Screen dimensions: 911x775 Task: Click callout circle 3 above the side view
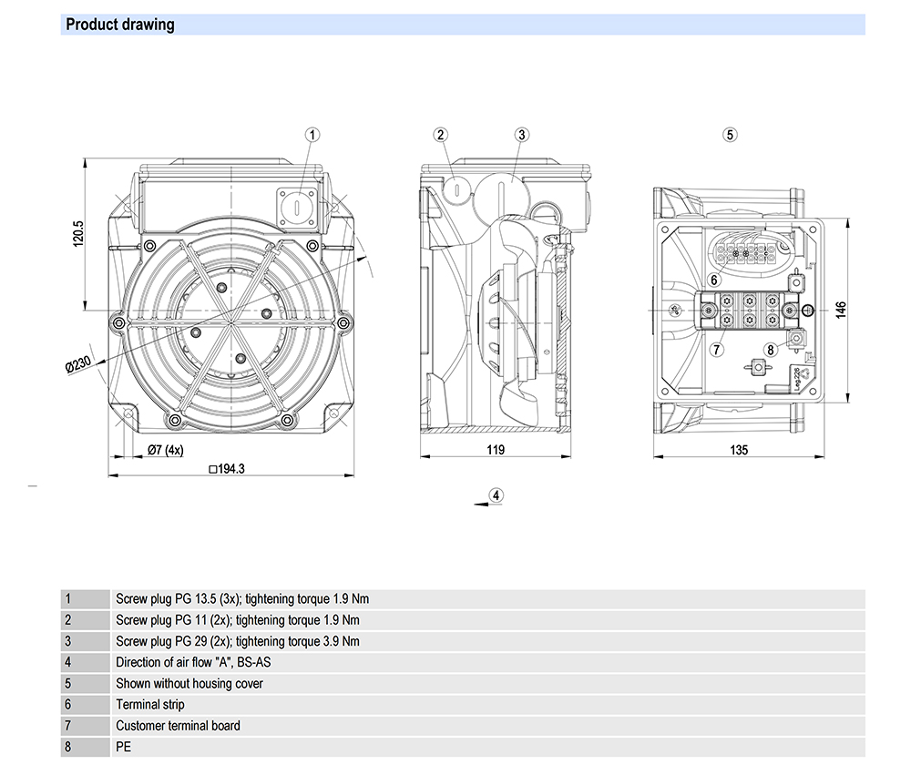point(521,135)
